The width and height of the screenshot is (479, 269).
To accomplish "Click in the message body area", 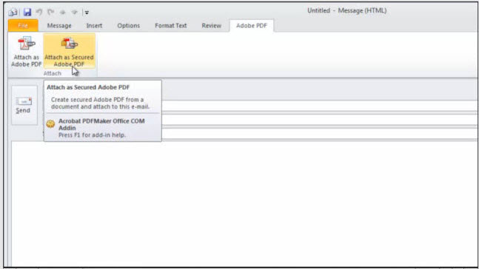I will coord(244,203).
